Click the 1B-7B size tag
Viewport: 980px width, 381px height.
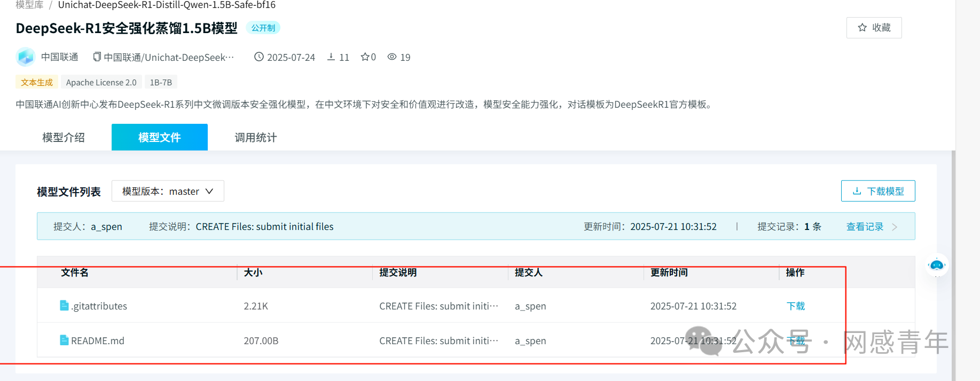click(161, 82)
